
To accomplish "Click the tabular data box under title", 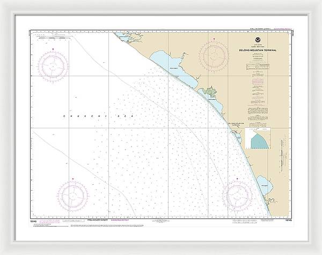I will 258,67.
